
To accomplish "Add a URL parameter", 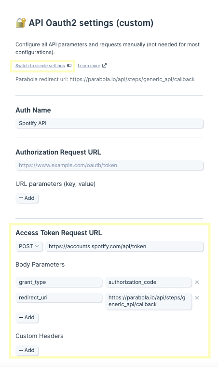I will 27,198.
